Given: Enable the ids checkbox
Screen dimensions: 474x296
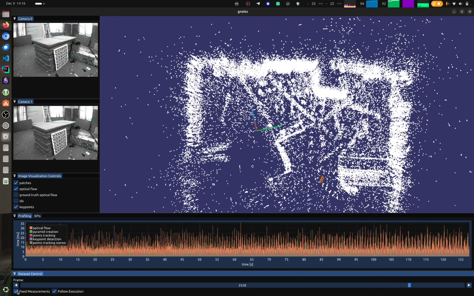Looking at the screenshot, I should coord(16,201).
